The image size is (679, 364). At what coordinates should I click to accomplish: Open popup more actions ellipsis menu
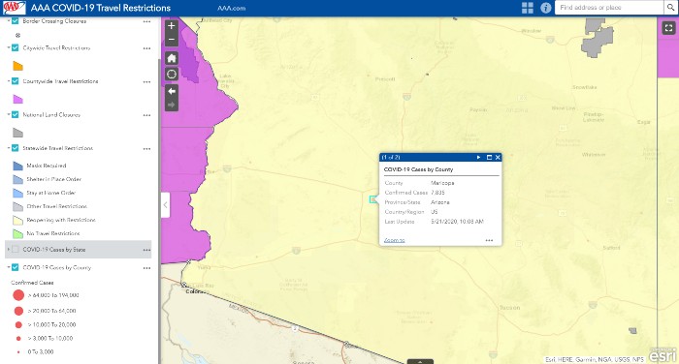(489, 240)
